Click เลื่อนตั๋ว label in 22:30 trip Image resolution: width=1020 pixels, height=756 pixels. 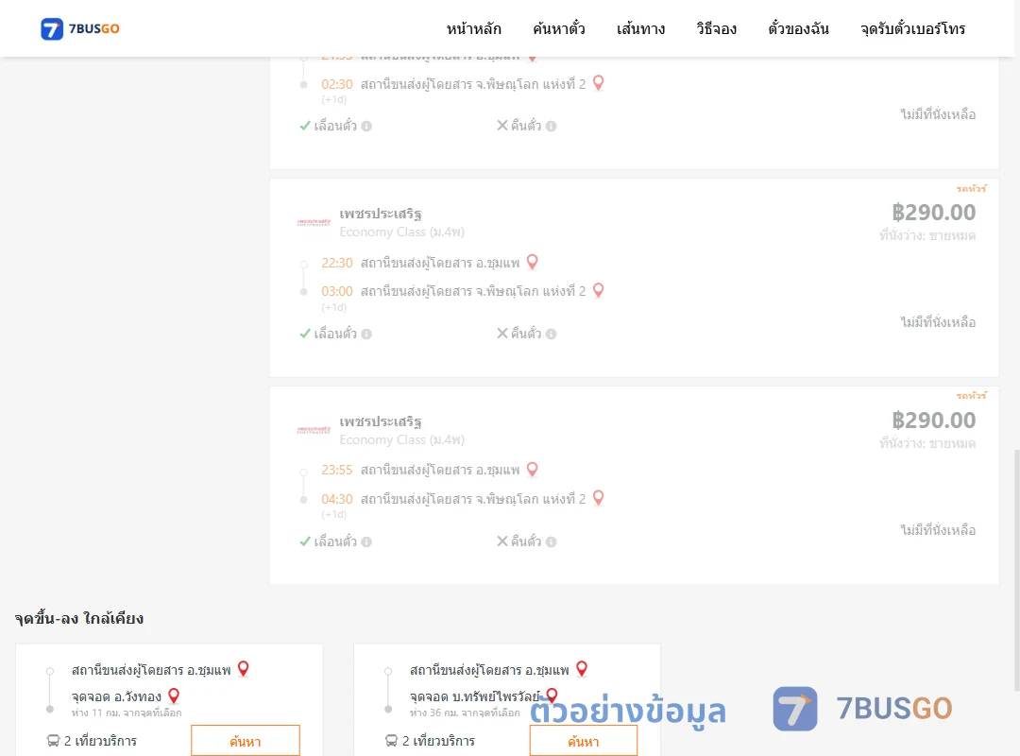[335, 334]
